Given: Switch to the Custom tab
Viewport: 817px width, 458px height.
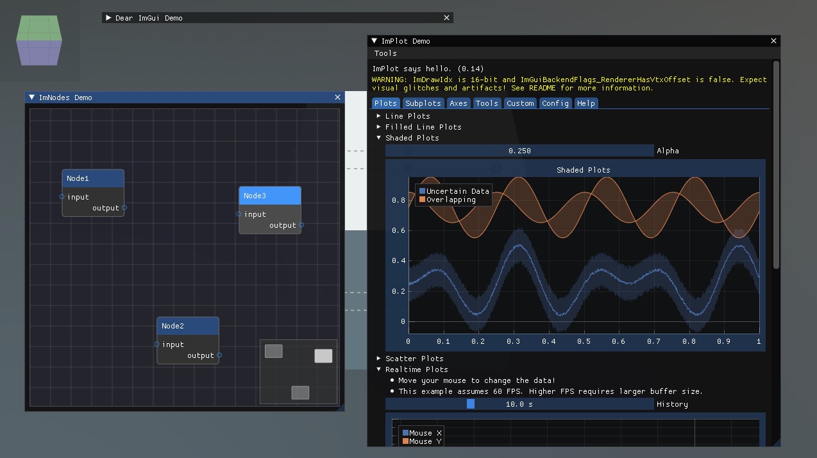Looking at the screenshot, I should [x=520, y=103].
